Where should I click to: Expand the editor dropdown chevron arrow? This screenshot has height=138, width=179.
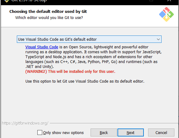tap(158, 39)
